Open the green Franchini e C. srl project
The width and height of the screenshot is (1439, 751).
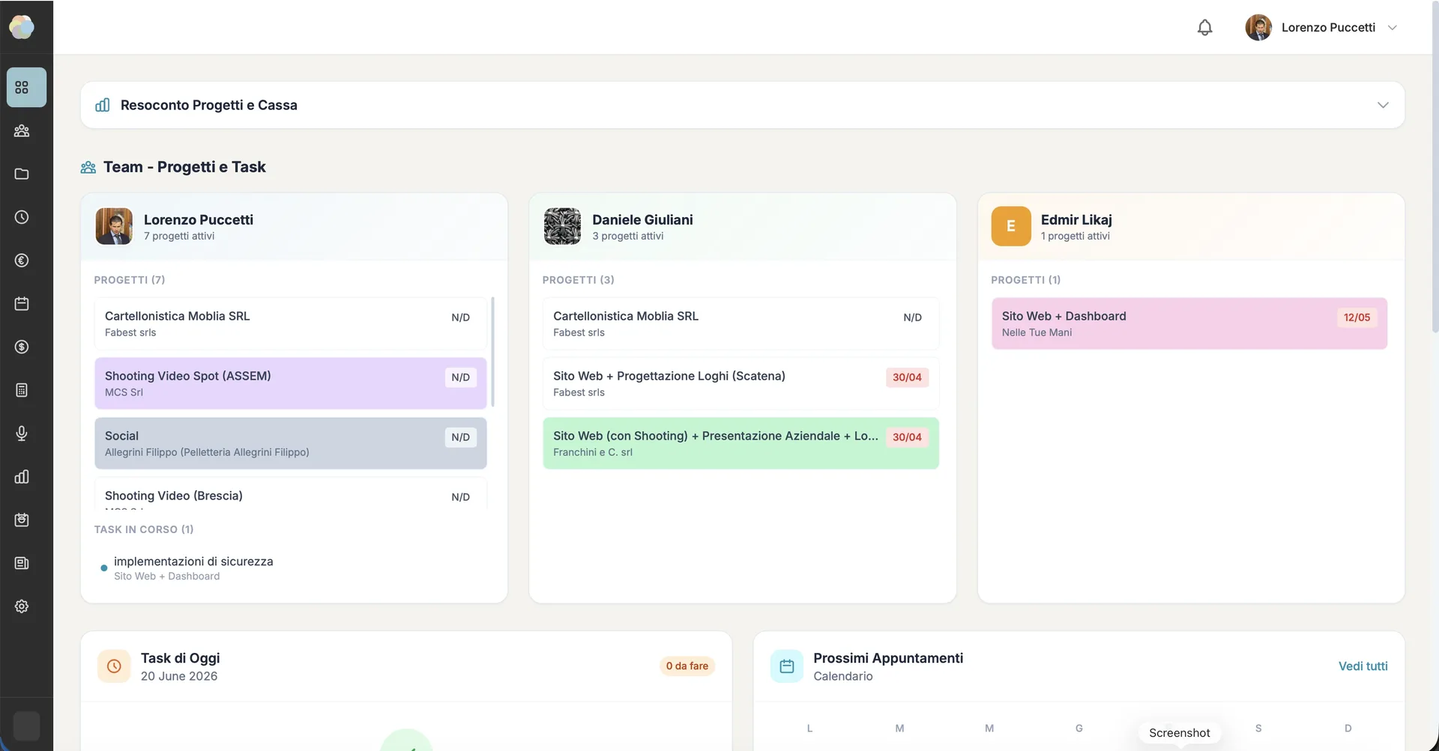[x=740, y=443]
